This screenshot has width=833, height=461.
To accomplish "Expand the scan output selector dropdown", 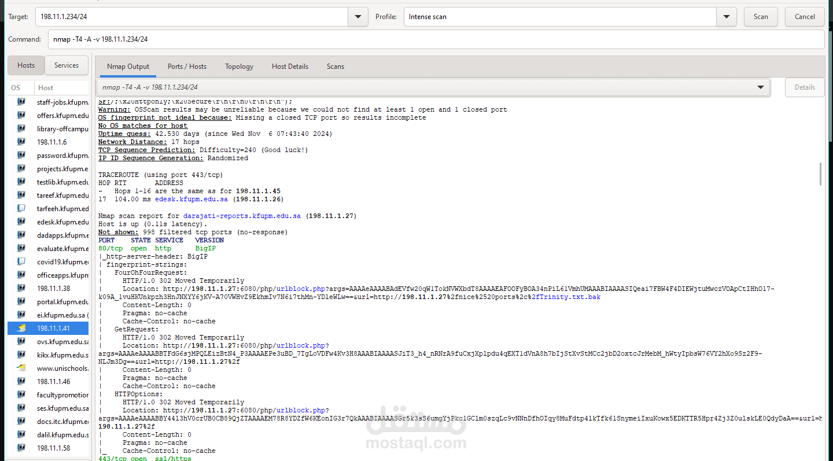I will tap(761, 87).
